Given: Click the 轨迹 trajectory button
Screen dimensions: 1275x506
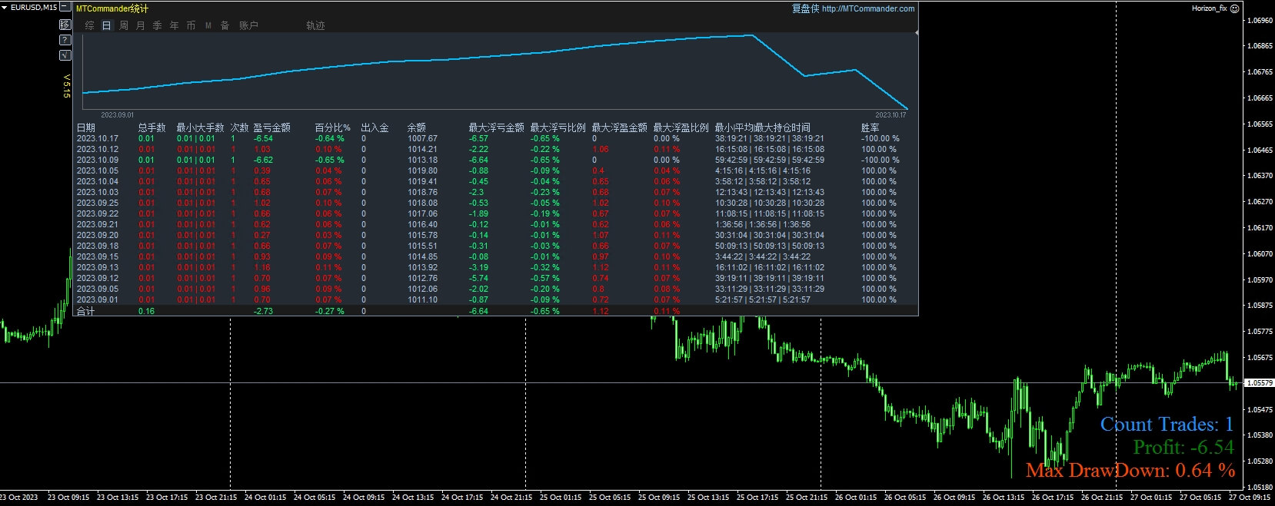Looking at the screenshot, I should (315, 25).
